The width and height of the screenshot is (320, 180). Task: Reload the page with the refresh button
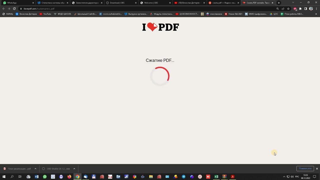tap(14, 9)
